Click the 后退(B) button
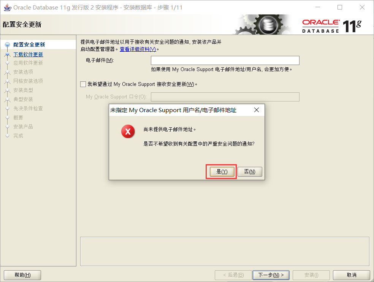The image size is (374, 282). click(233, 275)
